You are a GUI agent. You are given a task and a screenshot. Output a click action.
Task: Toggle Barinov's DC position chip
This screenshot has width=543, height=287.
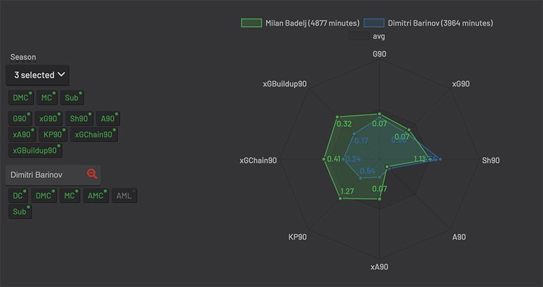(x=18, y=196)
